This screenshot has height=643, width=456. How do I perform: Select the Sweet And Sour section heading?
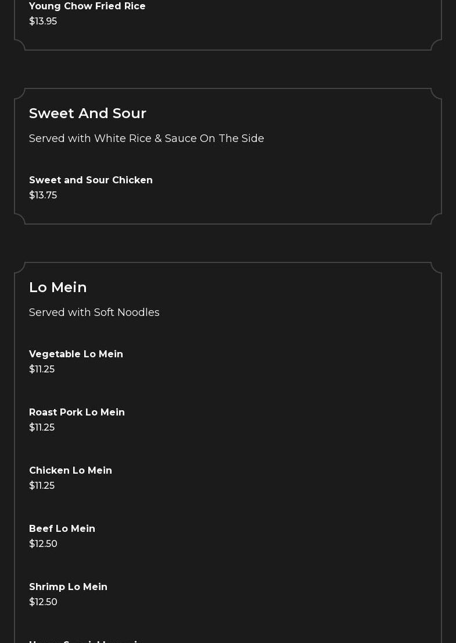[88, 113]
